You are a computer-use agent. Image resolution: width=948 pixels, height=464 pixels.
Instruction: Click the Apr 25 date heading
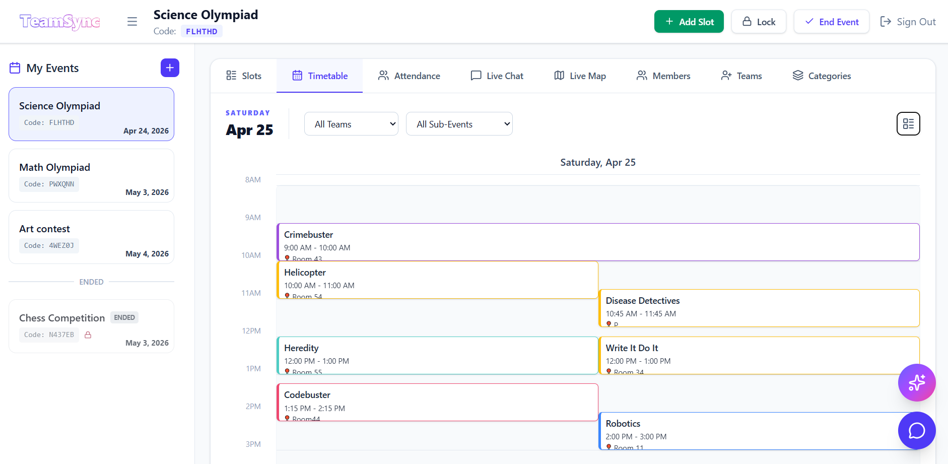point(249,130)
